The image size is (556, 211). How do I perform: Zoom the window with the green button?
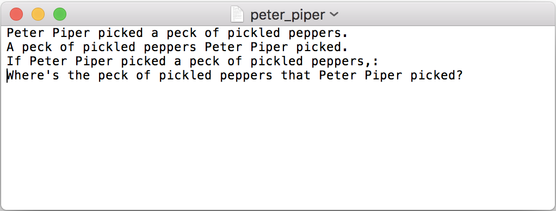pyautogui.click(x=60, y=15)
